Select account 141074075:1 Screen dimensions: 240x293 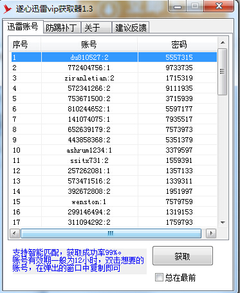point(89,119)
